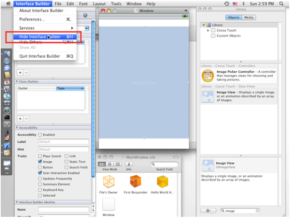This screenshot has height=218, width=290.
Task: Open the Layout menu
Action: click(x=99, y=4)
